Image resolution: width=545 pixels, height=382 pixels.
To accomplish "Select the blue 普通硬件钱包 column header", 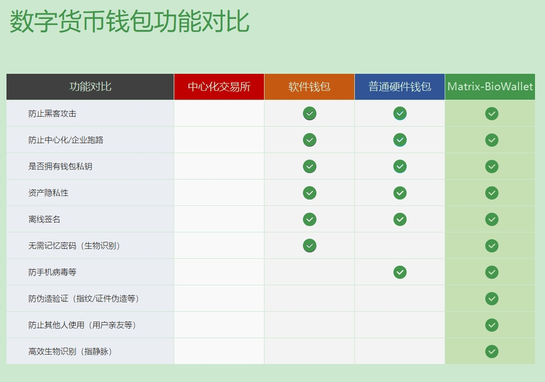I will coord(400,87).
